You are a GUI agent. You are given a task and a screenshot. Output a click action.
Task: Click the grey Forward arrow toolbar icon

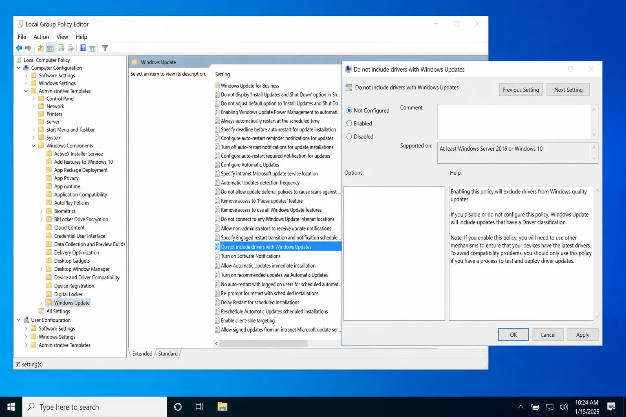pyautogui.click(x=28, y=48)
